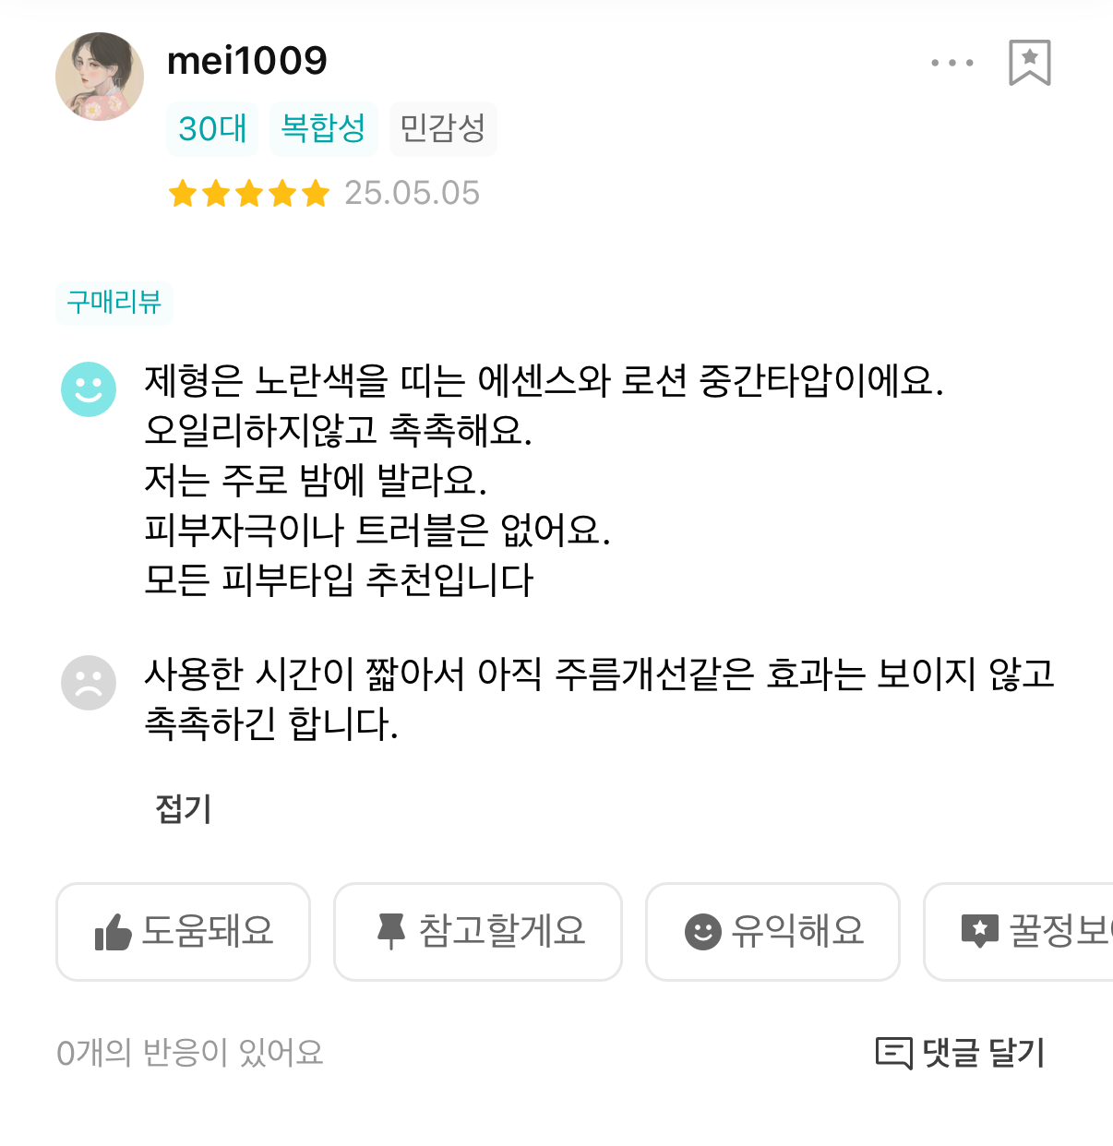This screenshot has width=1113, height=1146.
Task: Click the pin icon on 참고할게요
Action: [x=391, y=931]
